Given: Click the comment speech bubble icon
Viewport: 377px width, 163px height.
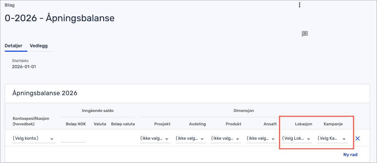Looking at the screenshot, I should pos(305,34).
